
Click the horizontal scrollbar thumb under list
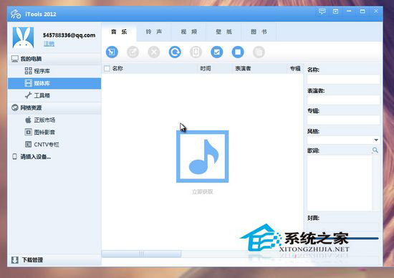[x=141, y=254]
